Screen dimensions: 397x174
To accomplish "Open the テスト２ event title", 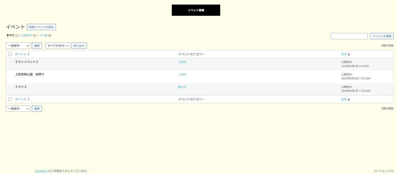I will pyautogui.click(x=21, y=87).
